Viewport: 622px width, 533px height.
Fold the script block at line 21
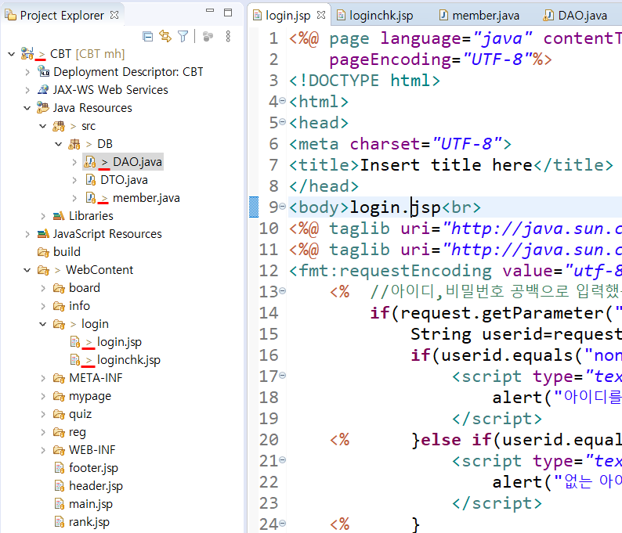coord(283,459)
